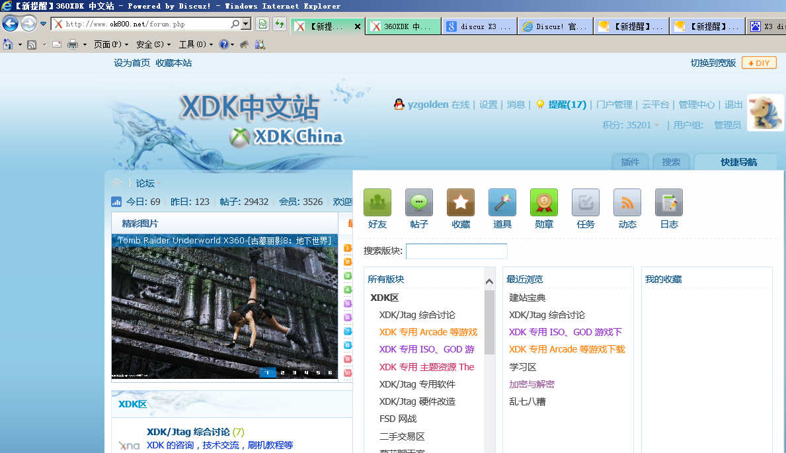Open FSD 网战 in 所有版块 list

pyautogui.click(x=398, y=419)
